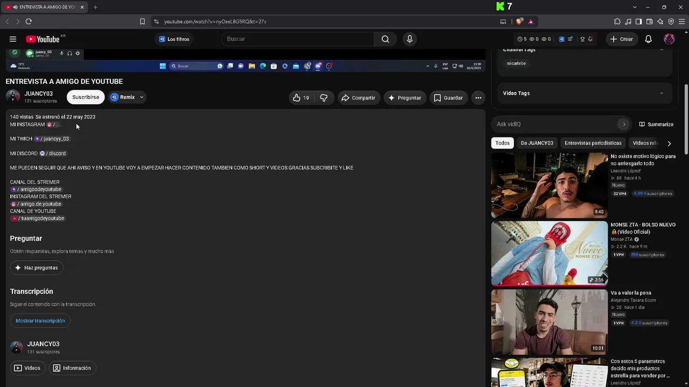Open the channel Información button
The height and width of the screenshot is (387, 689).
click(72, 368)
